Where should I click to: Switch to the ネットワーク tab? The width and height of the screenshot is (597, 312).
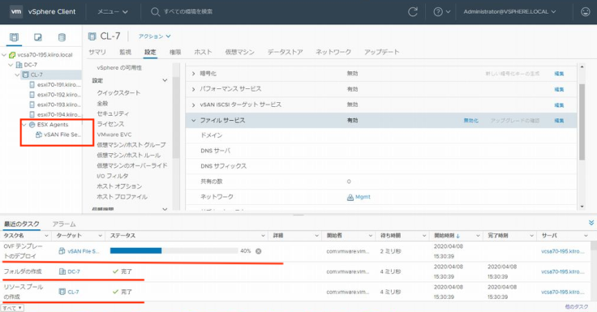333,52
